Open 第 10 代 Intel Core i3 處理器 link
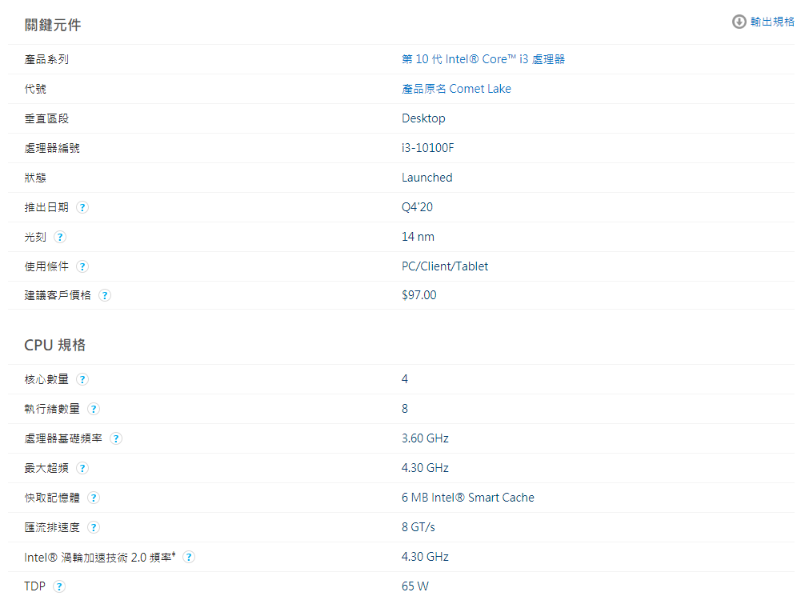The height and width of the screenshot is (600, 805). click(x=483, y=59)
